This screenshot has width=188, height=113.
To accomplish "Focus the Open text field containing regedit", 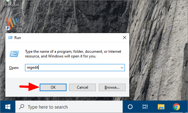I will pos(75,68).
